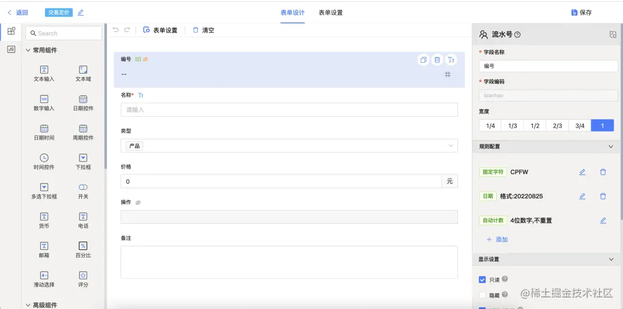623x309 pixels.
Task: Uncheck the 只读 checkbox
Action: [x=482, y=280]
